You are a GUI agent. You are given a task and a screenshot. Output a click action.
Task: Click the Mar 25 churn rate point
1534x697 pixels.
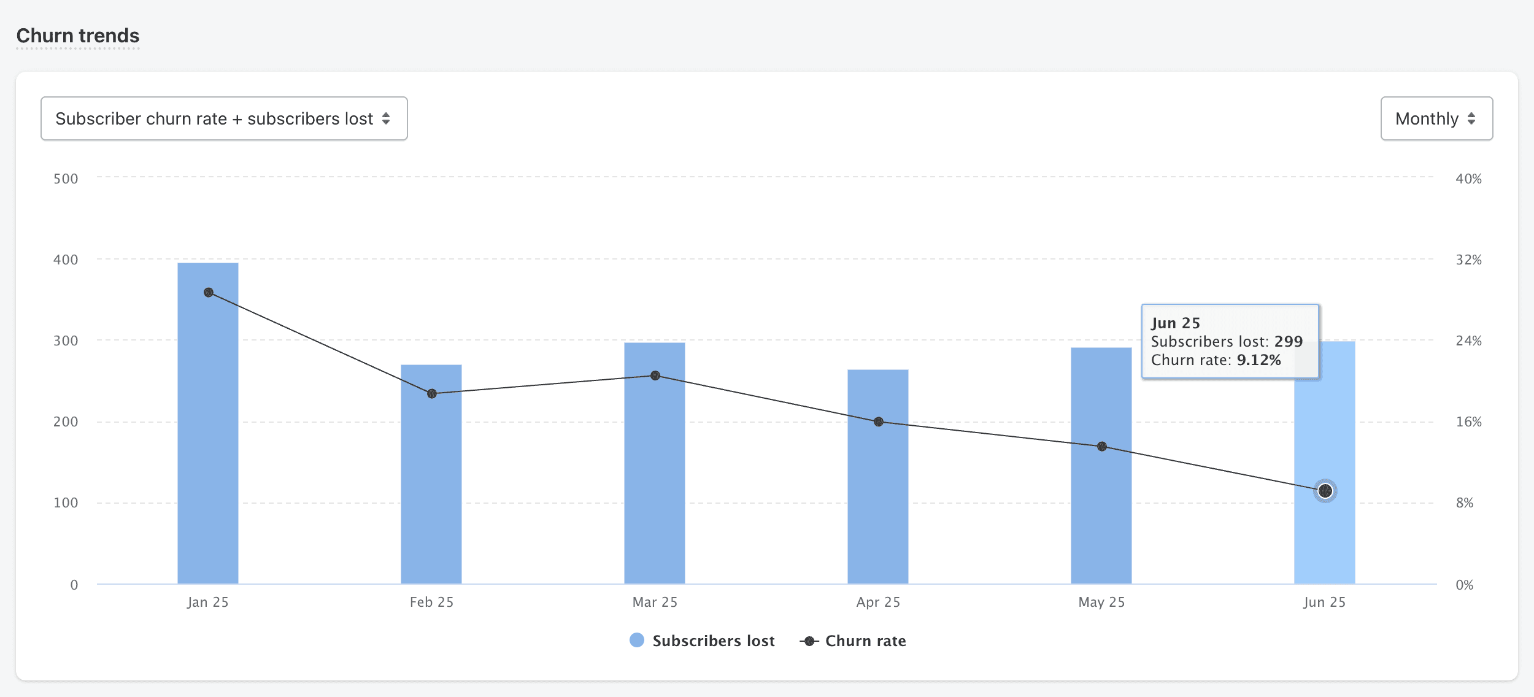(x=655, y=375)
